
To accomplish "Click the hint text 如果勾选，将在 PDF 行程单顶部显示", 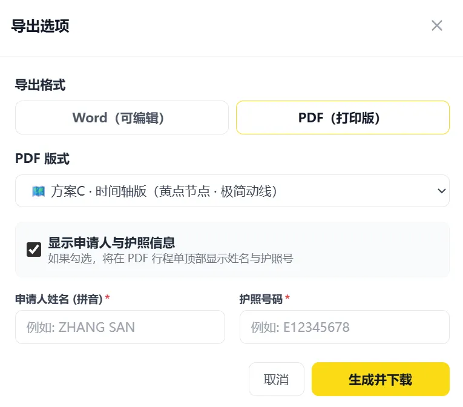I will coord(171,259).
